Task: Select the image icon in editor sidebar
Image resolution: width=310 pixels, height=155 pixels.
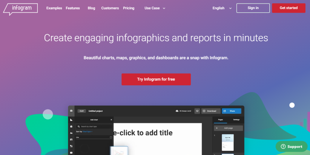Action: [71, 140]
